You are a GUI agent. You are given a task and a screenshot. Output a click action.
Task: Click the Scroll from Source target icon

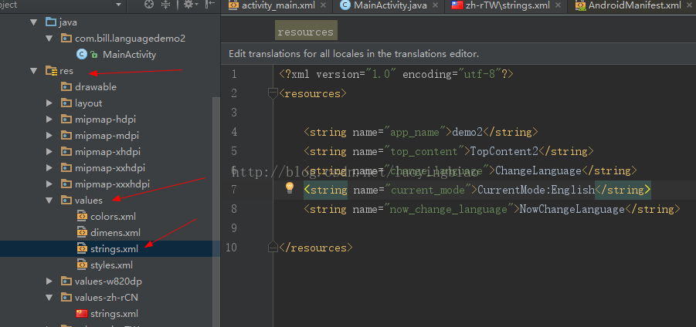(149, 5)
